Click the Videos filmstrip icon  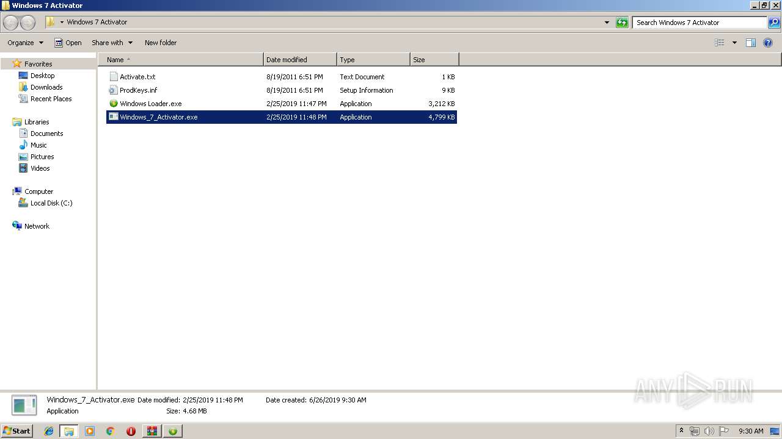click(x=23, y=168)
